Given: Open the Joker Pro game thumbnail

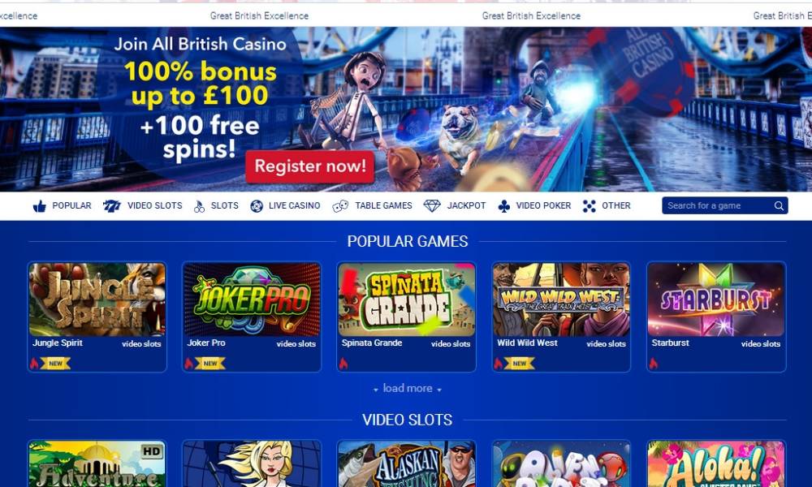Looking at the screenshot, I should [x=252, y=300].
